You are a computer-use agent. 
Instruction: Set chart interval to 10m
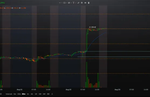point(19,94)
